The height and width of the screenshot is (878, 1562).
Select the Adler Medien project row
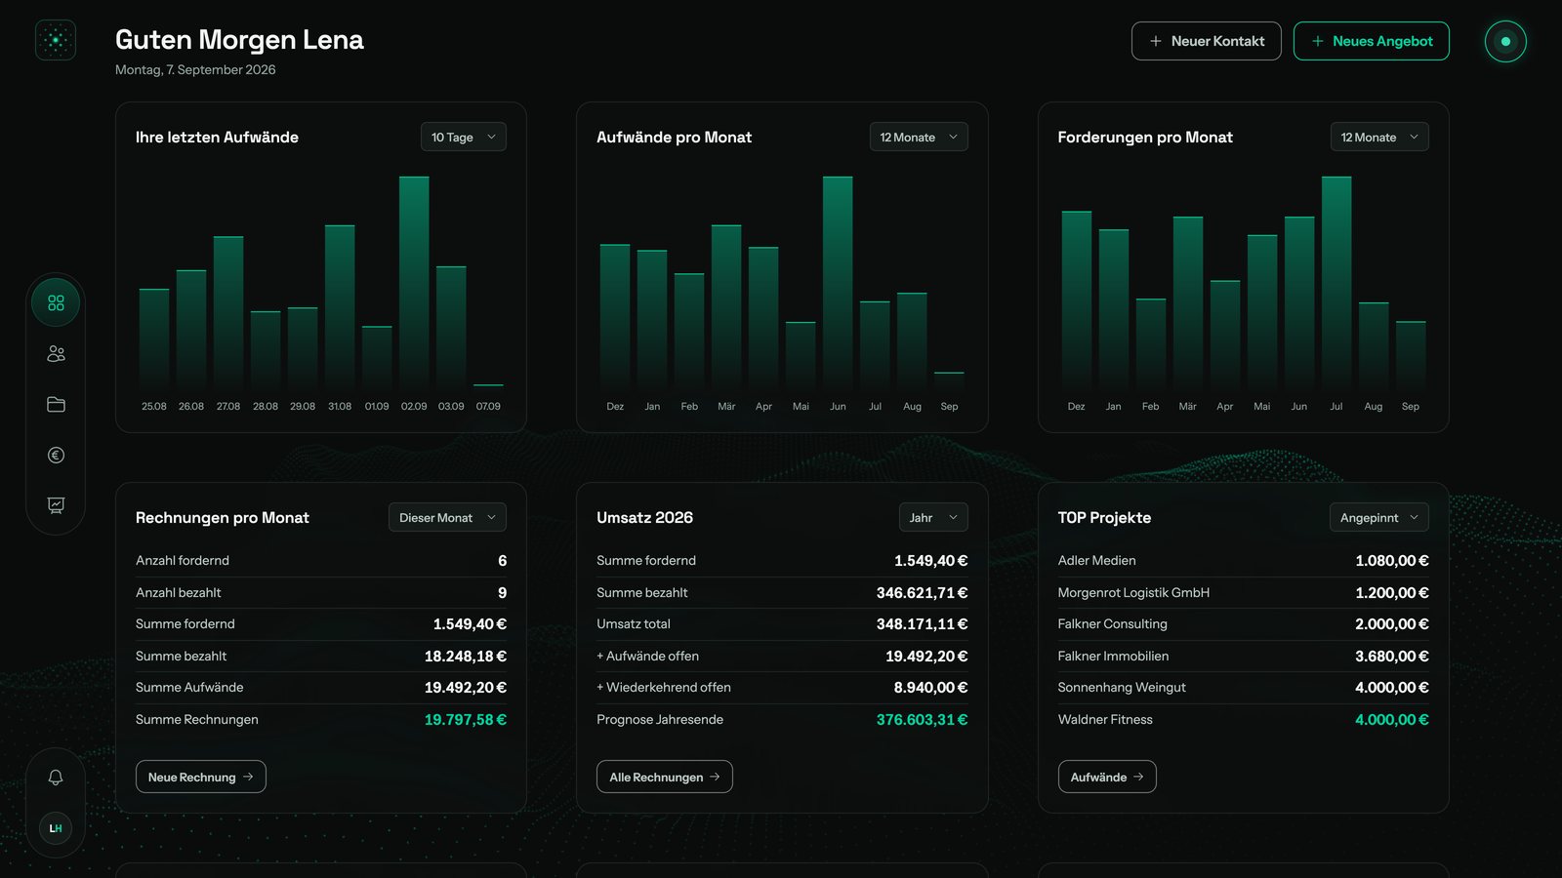(1243, 561)
